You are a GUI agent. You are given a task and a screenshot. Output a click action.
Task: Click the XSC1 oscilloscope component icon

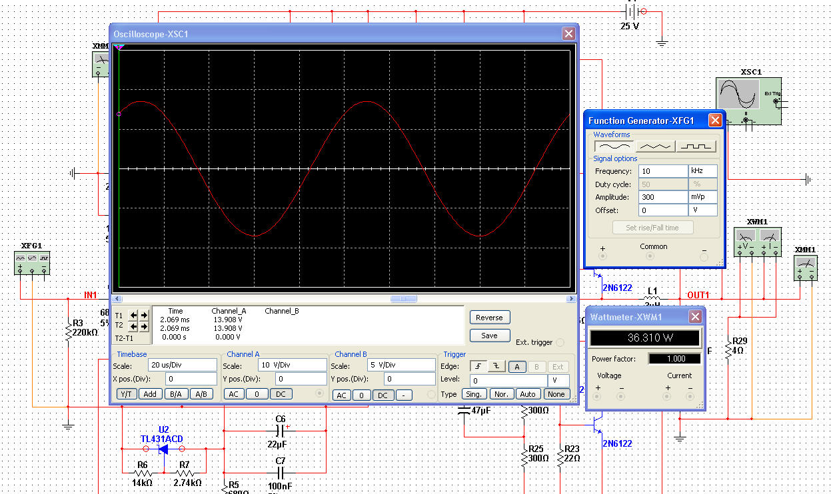748,101
